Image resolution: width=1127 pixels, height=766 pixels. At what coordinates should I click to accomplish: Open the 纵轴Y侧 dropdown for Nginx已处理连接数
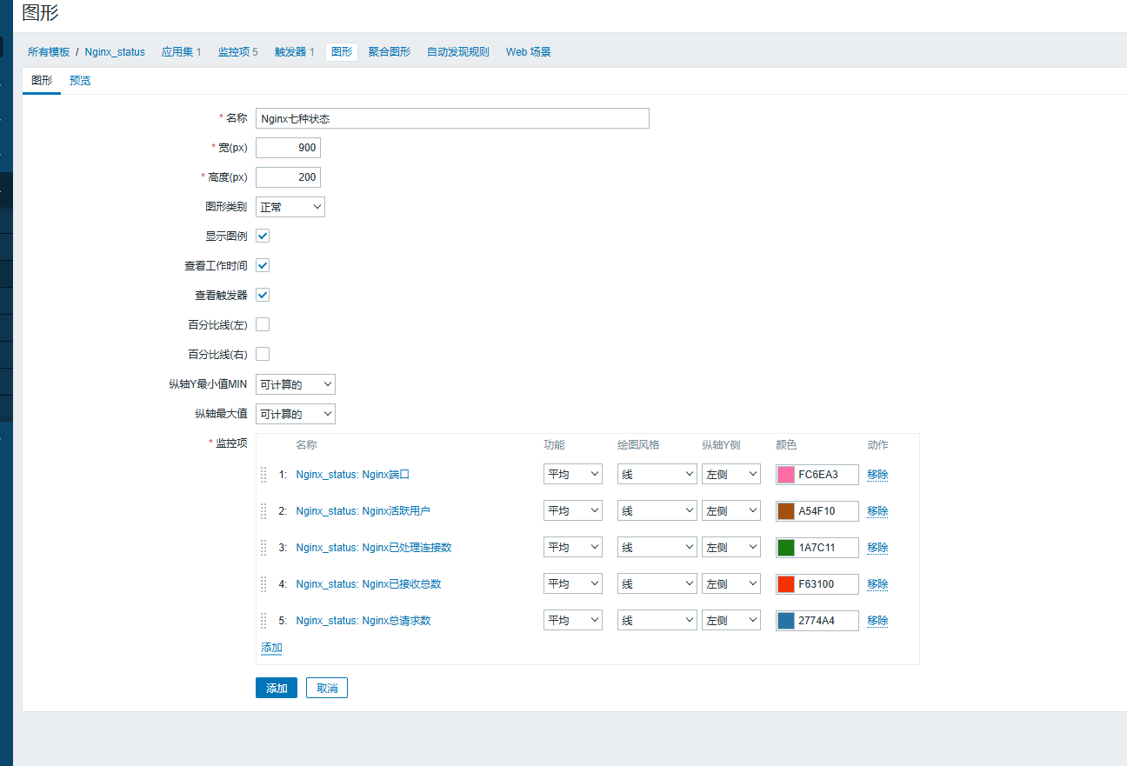click(731, 548)
